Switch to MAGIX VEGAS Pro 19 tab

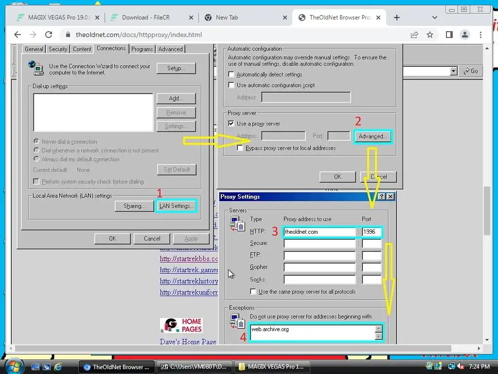click(58, 18)
